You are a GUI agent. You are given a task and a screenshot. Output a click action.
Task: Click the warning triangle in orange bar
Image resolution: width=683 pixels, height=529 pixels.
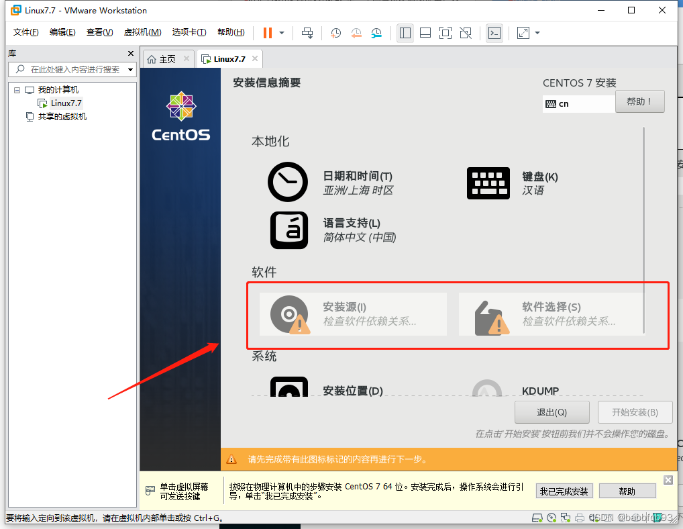point(231,459)
